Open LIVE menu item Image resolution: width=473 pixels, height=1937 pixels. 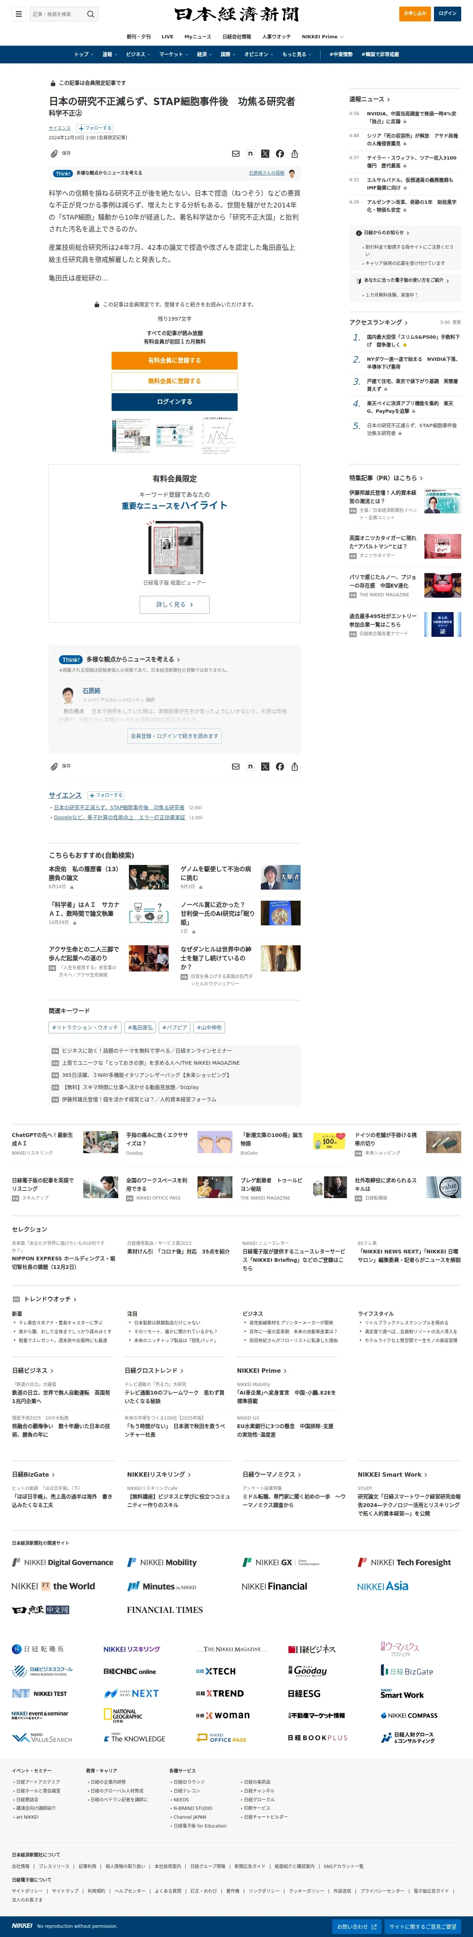pos(168,37)
